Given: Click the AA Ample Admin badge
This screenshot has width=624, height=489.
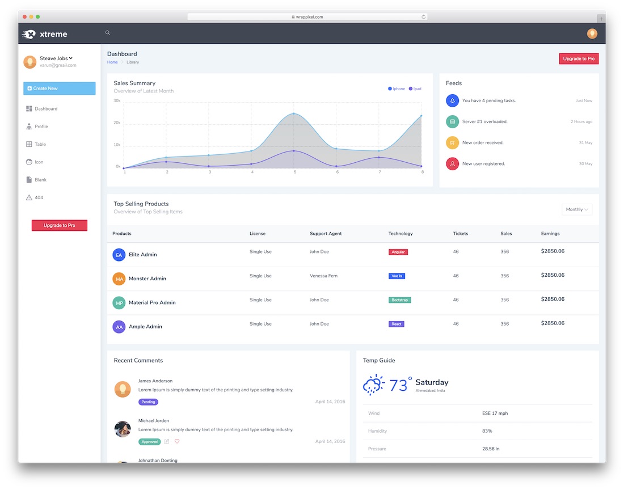Looking at the screenshot, I should click(119, 327).
